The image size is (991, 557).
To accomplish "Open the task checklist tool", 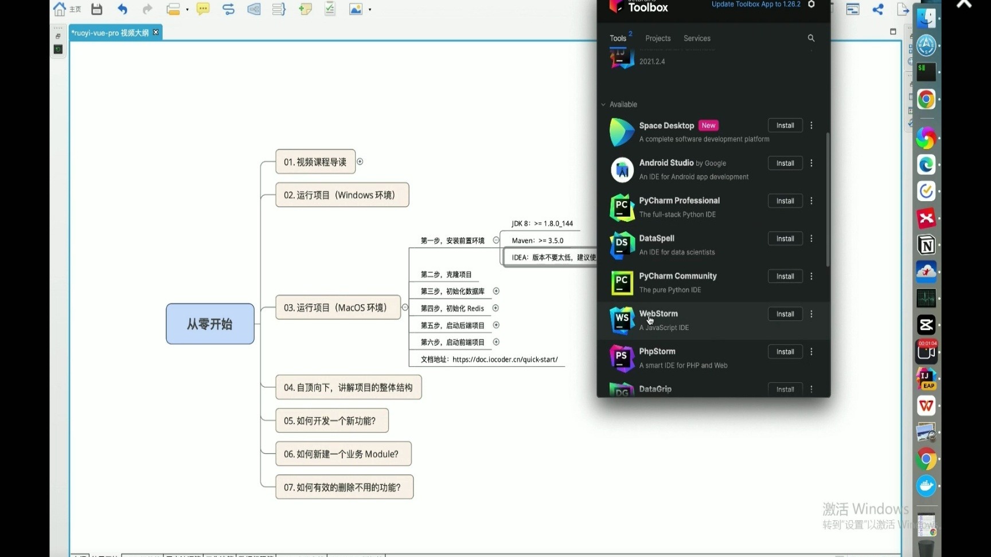I will coord(329,9).
